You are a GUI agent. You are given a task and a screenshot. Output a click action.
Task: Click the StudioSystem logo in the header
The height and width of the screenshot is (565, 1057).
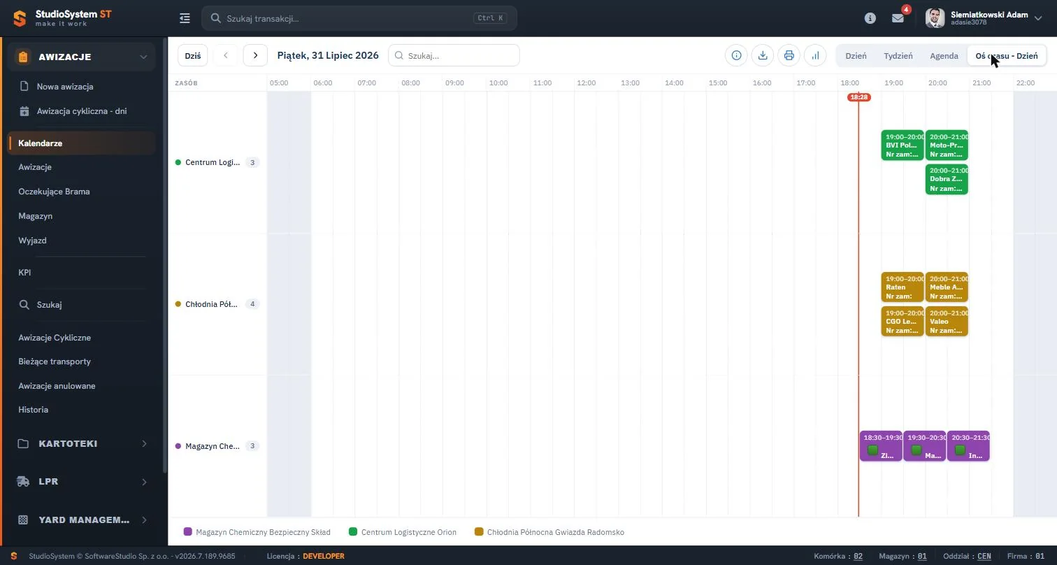point(62,18)
